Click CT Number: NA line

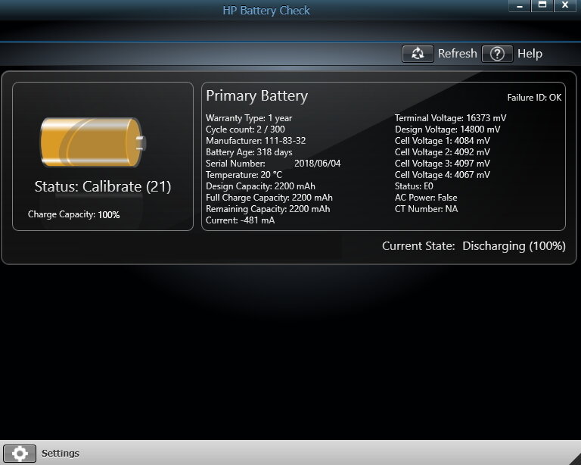tap(427, 209)
